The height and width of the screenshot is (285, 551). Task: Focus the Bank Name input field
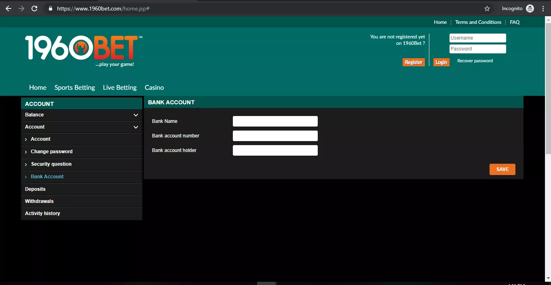pos(275,121)
